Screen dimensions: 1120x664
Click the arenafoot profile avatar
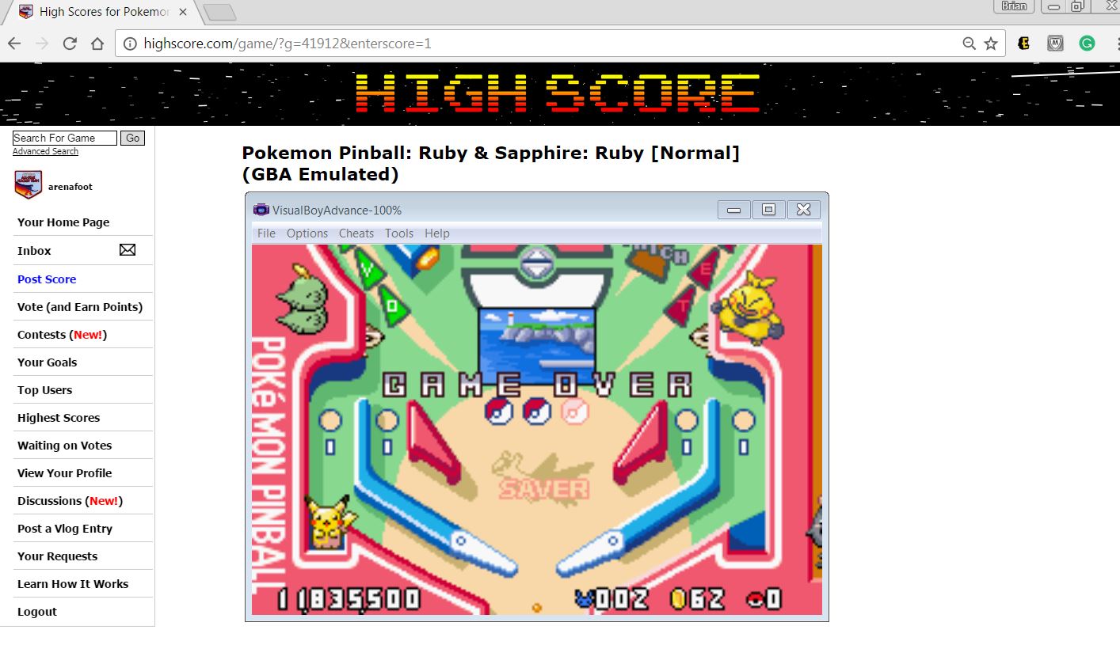tap(28, 185)
